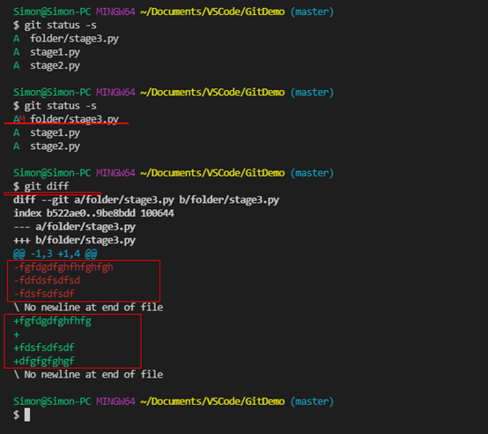Click the '+++ b/folder/stage3.py' line
Image resolution: width=488 pixels, height=434 pixels.
coord(74,240)
